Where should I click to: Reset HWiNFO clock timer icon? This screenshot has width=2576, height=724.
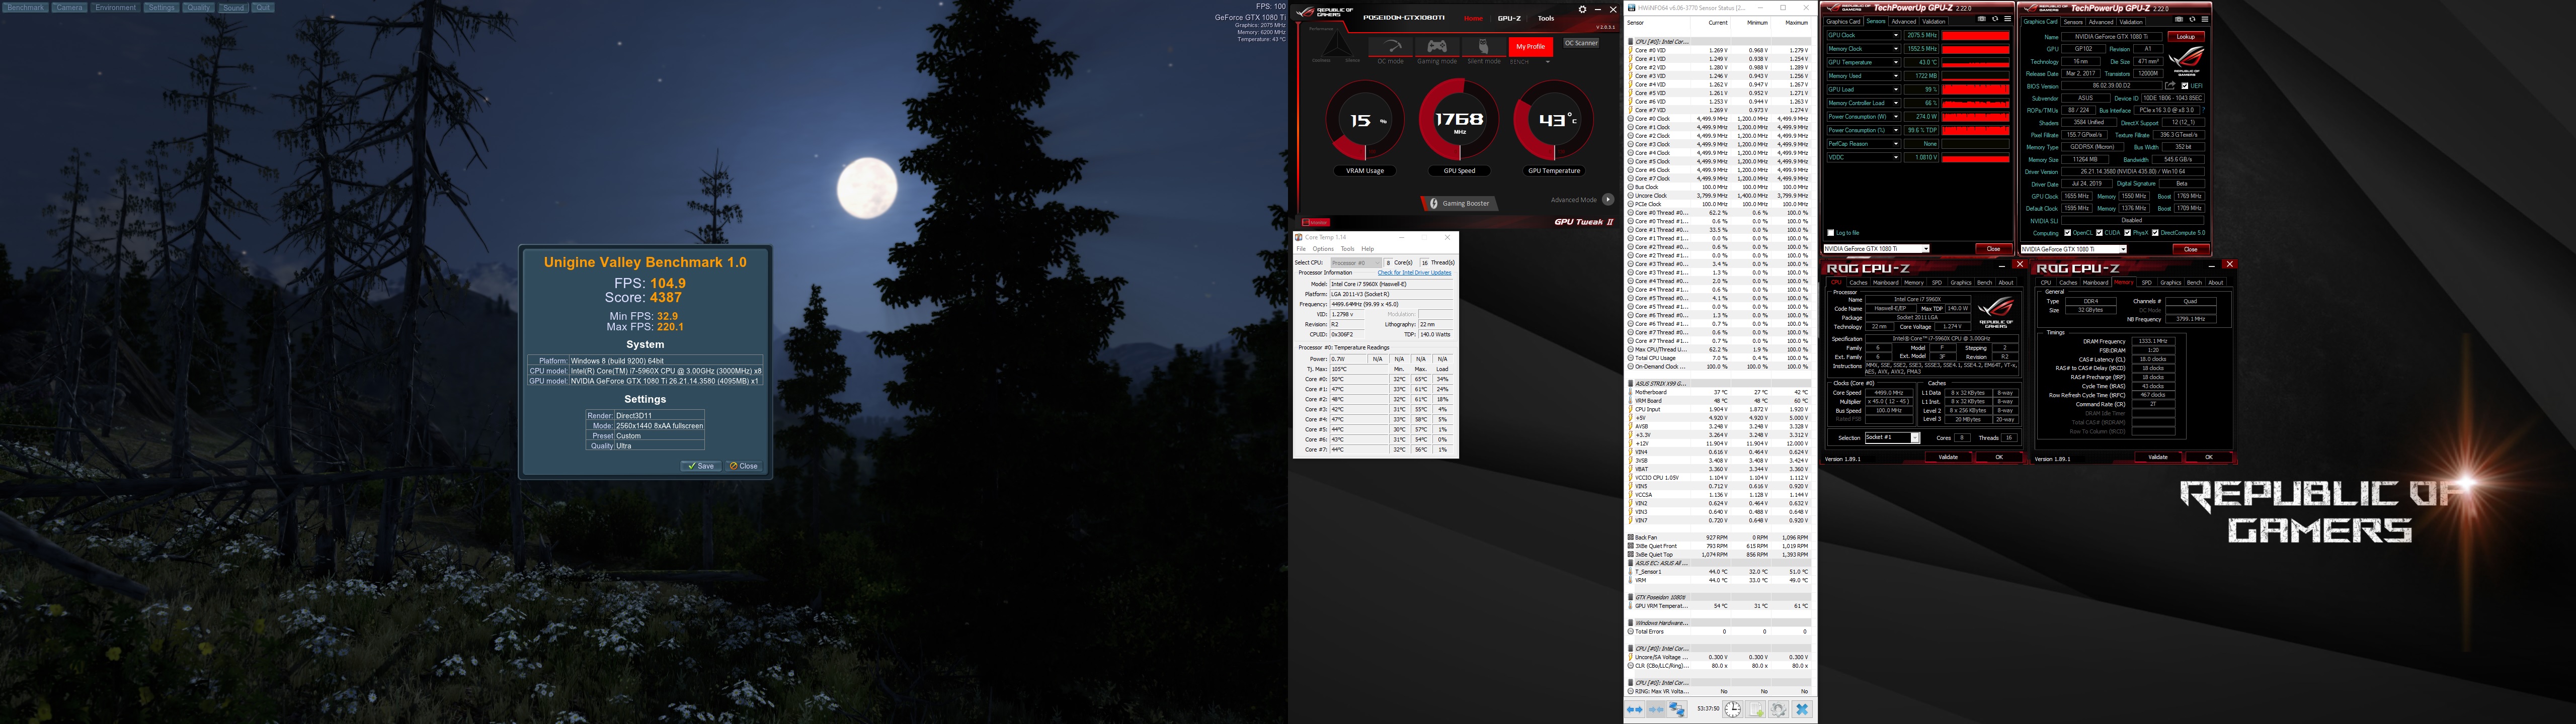pos(1733,709)
